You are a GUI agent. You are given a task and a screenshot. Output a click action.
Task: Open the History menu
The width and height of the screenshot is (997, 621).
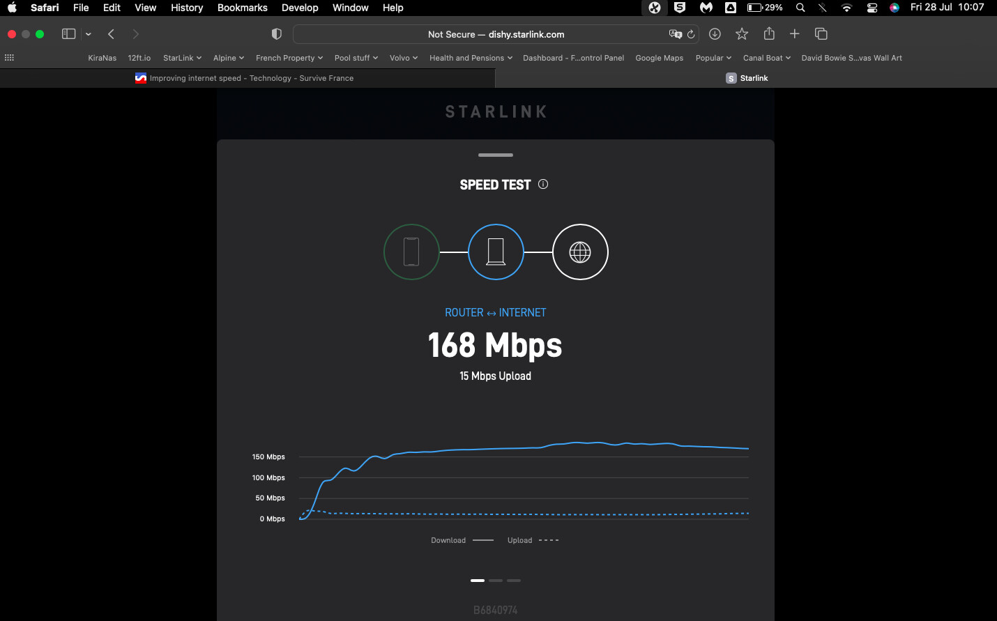tap(187, 8)
